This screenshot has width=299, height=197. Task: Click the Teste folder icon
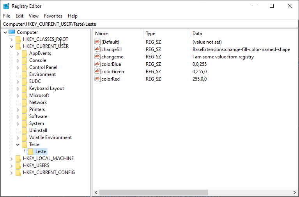(x=25, y=144)
